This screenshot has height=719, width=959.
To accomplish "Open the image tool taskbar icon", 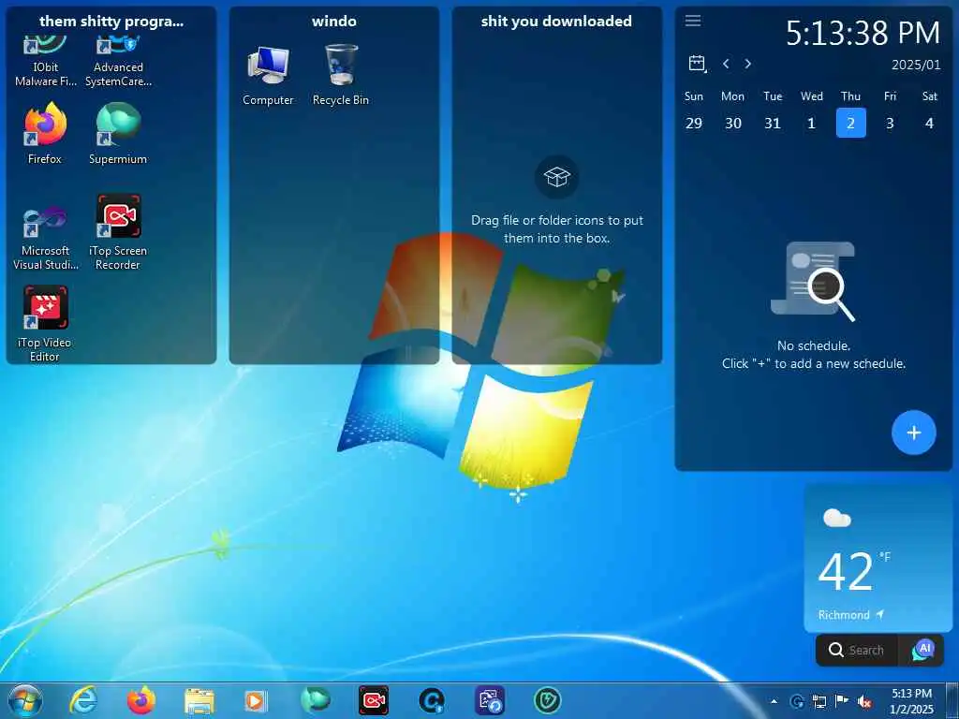I will coord(490,700).
